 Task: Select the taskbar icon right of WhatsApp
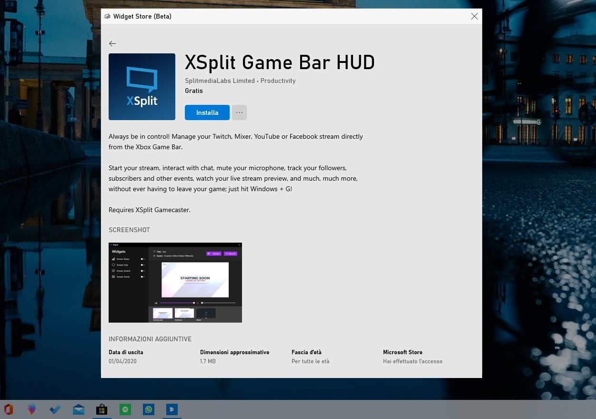point(172,409)
